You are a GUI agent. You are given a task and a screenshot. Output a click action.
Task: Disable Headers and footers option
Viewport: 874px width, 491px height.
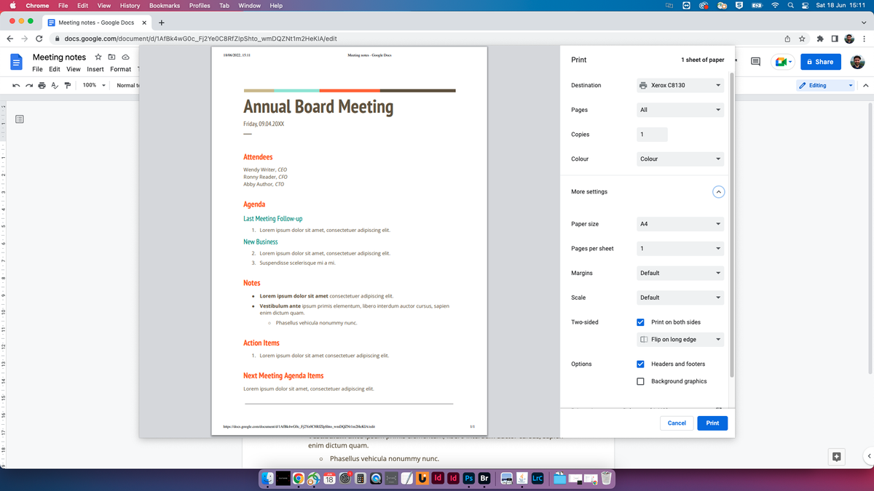click(x=640, y=364)
